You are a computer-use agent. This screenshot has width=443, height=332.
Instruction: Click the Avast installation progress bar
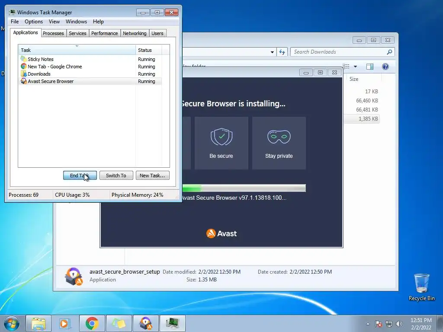pyautogui.click(x=244, y=188)
